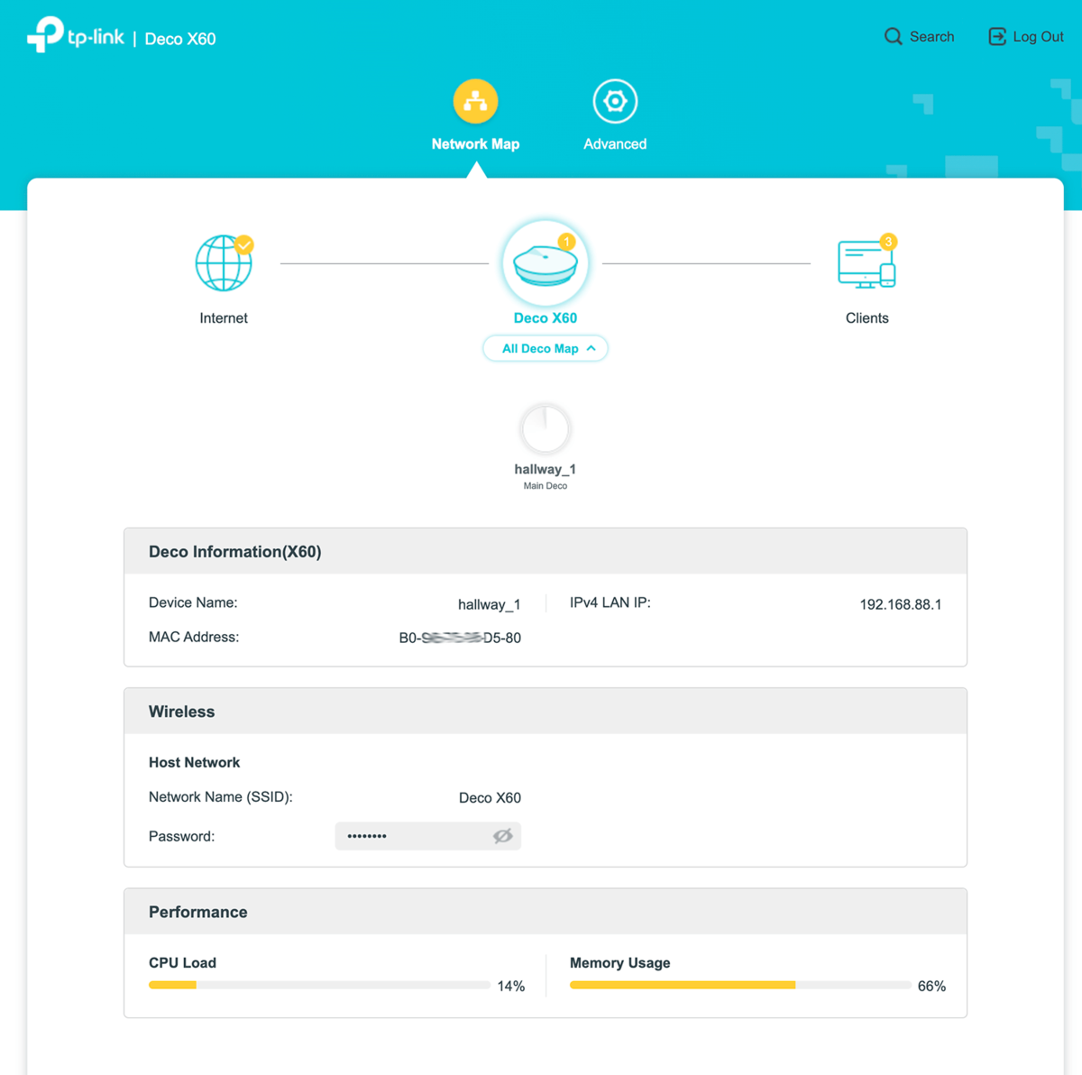
Task: Click the device name value hallway_1
Action: tap(490, 604)
